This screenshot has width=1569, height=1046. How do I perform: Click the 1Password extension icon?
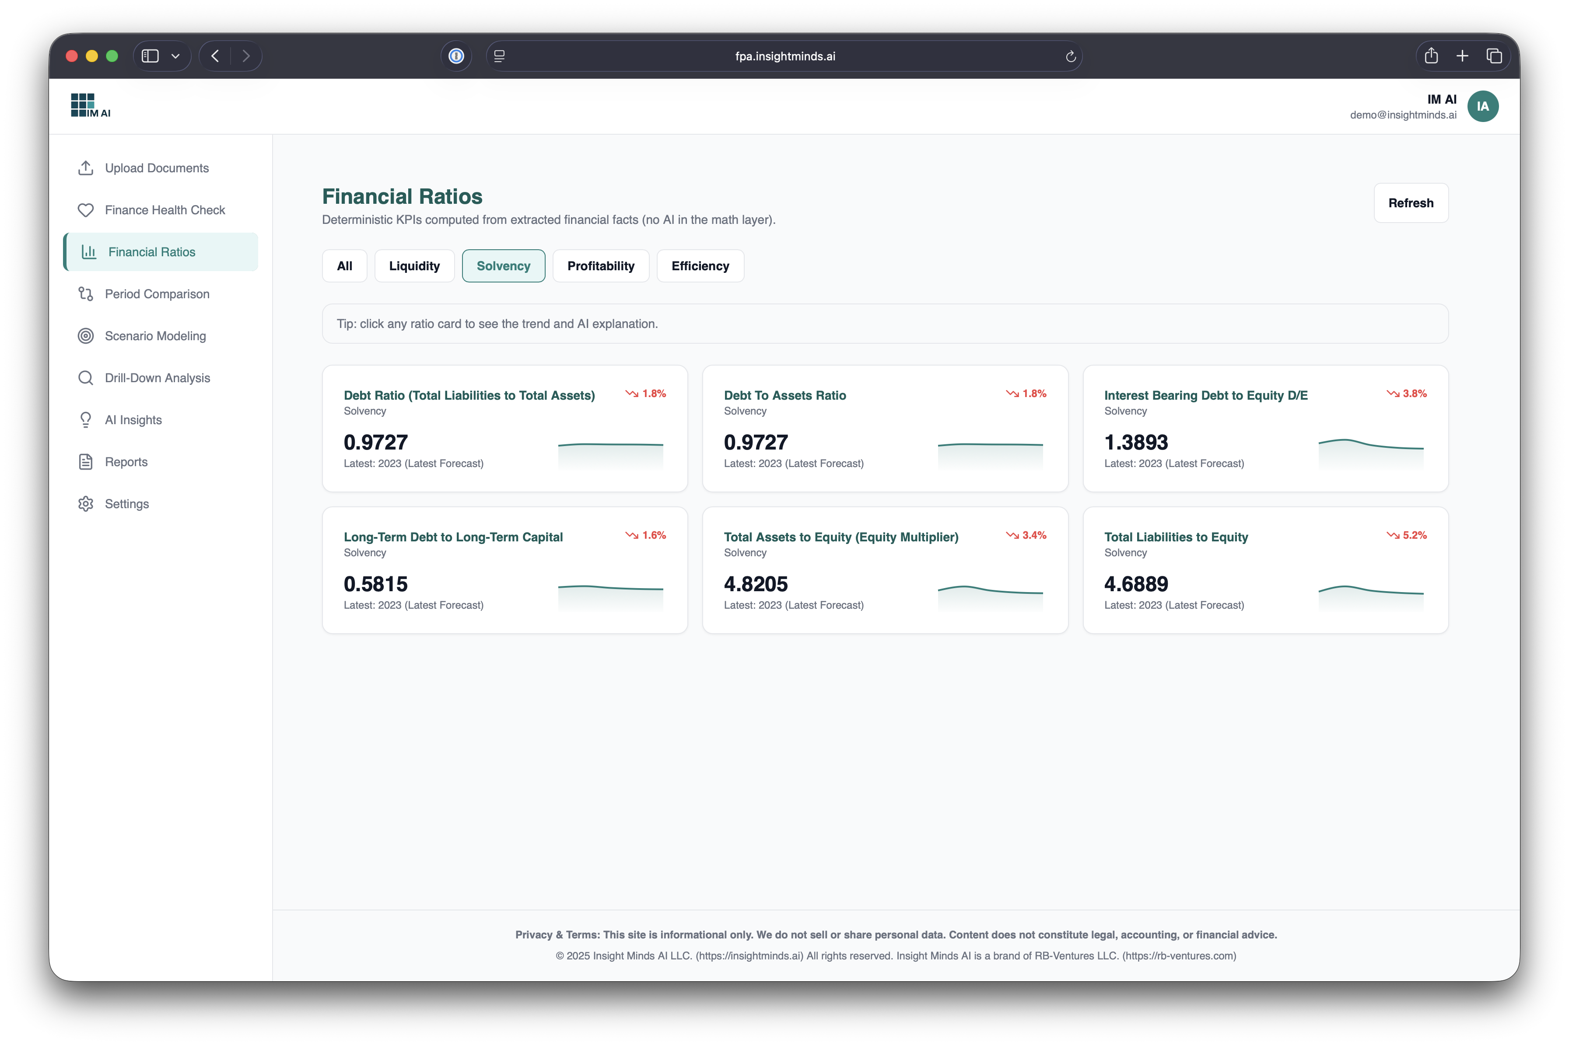(x=456, y=56)
